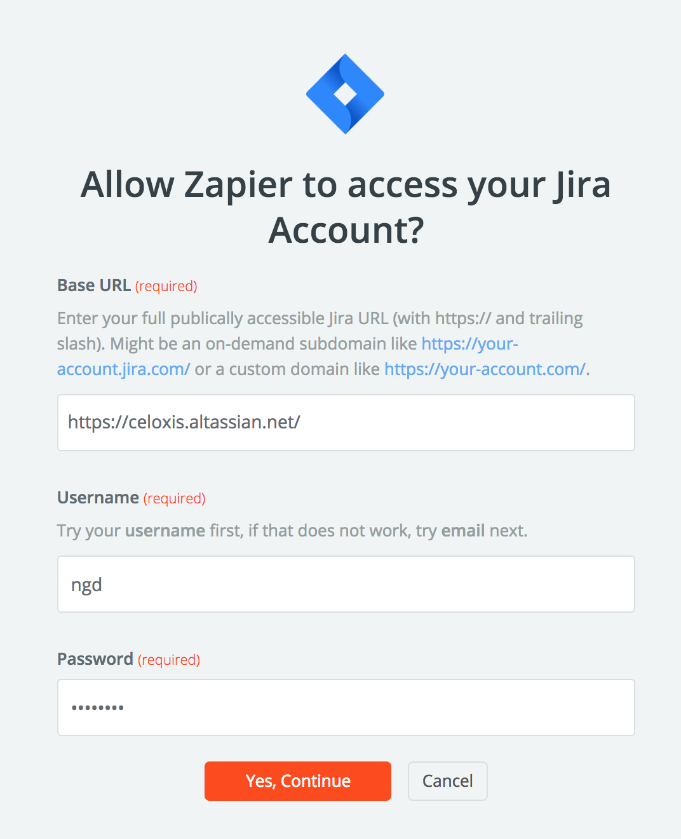
Task: Click '(required)' beside the Username label
Action: 175,499
